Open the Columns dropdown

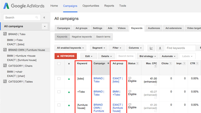(x=135, y=48)
